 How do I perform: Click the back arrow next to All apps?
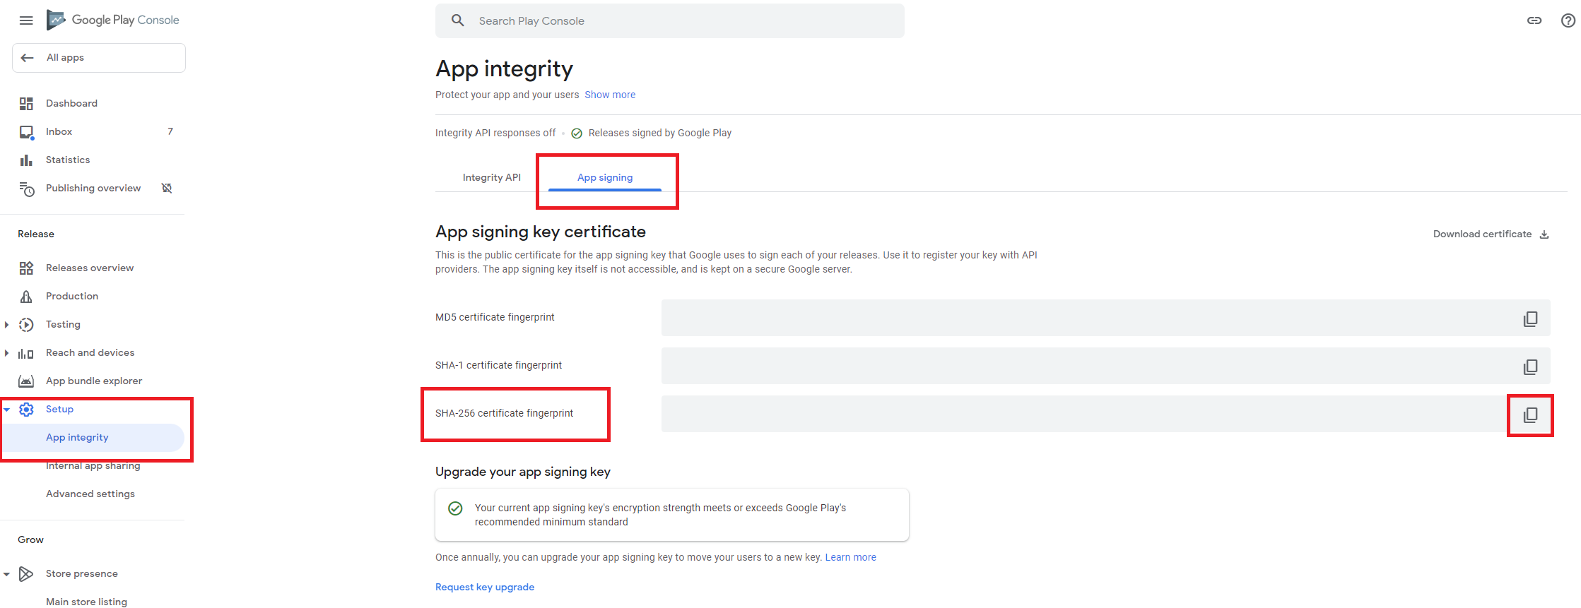click(x=28, y=58)
